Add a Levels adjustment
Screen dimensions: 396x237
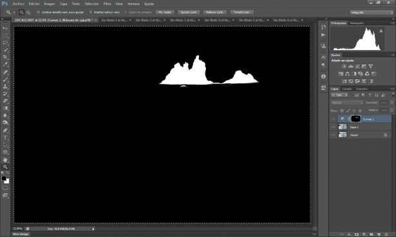(x=350, y=66)
